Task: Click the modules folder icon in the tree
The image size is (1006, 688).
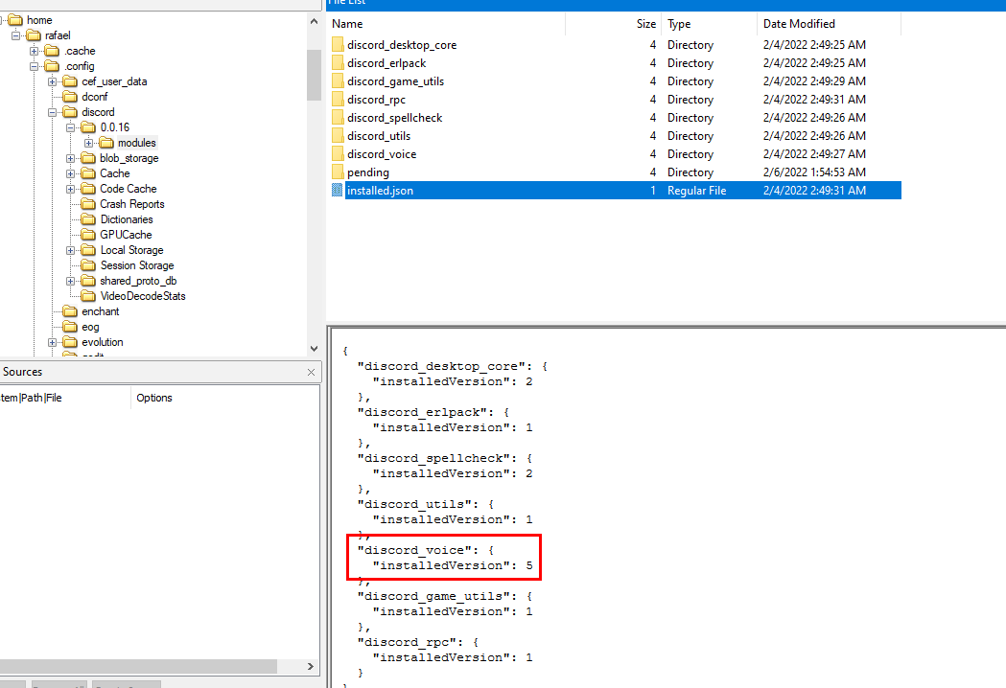Action: [105, 143]
